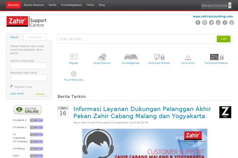Open the YouTube social icon

218,23
